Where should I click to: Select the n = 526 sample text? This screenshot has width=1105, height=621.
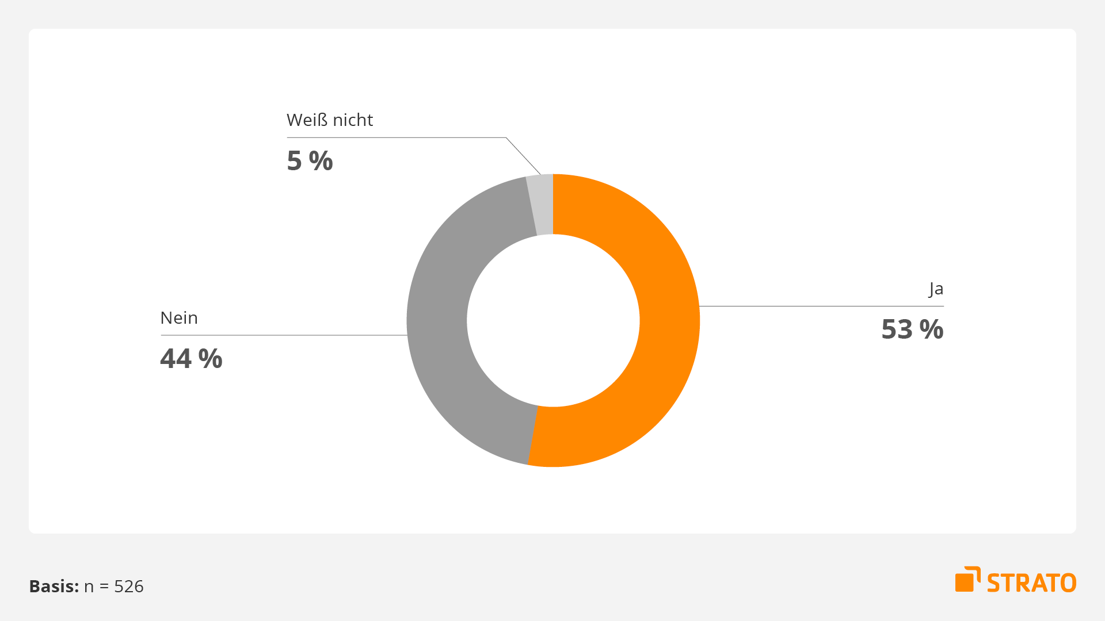(x=114, y=586)
